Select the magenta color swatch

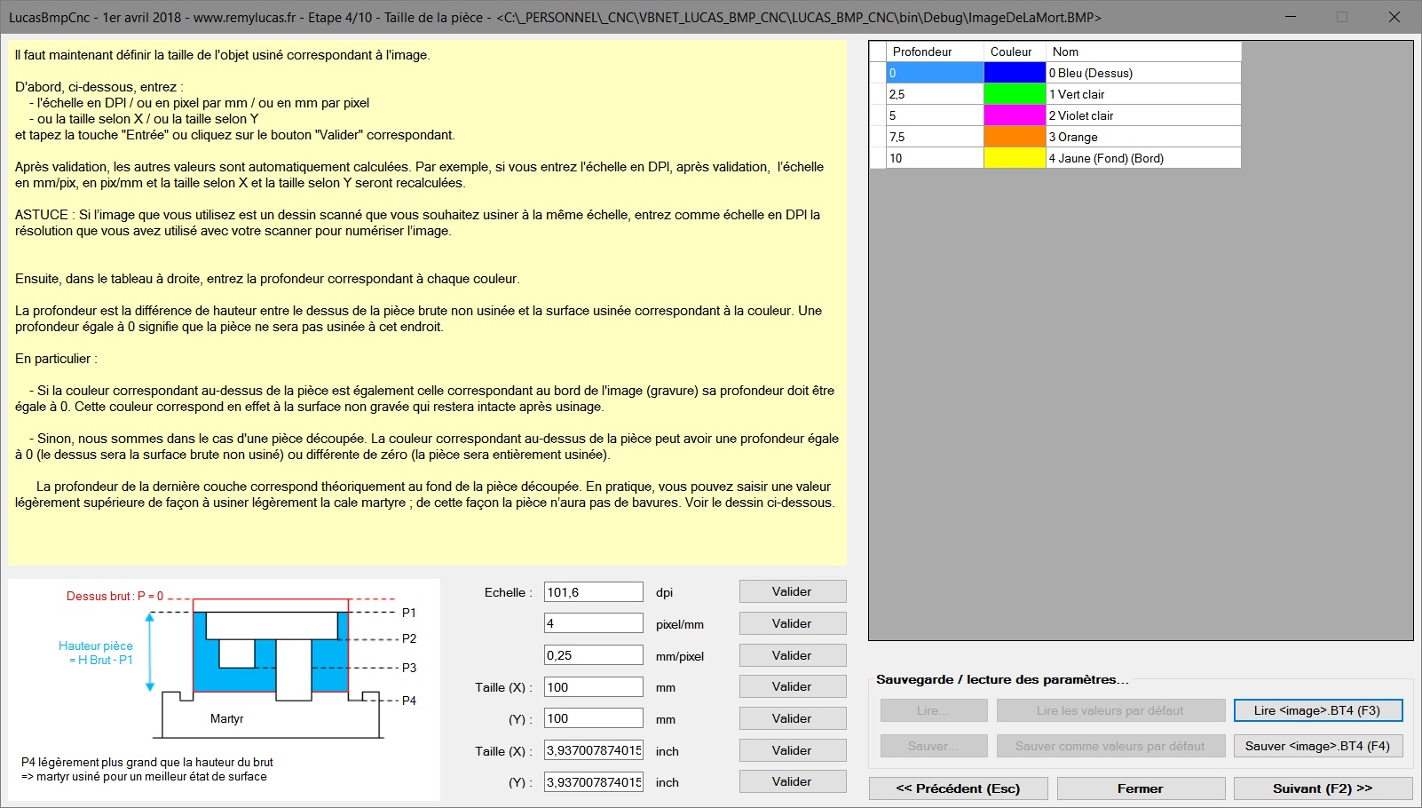[1015, 115]
